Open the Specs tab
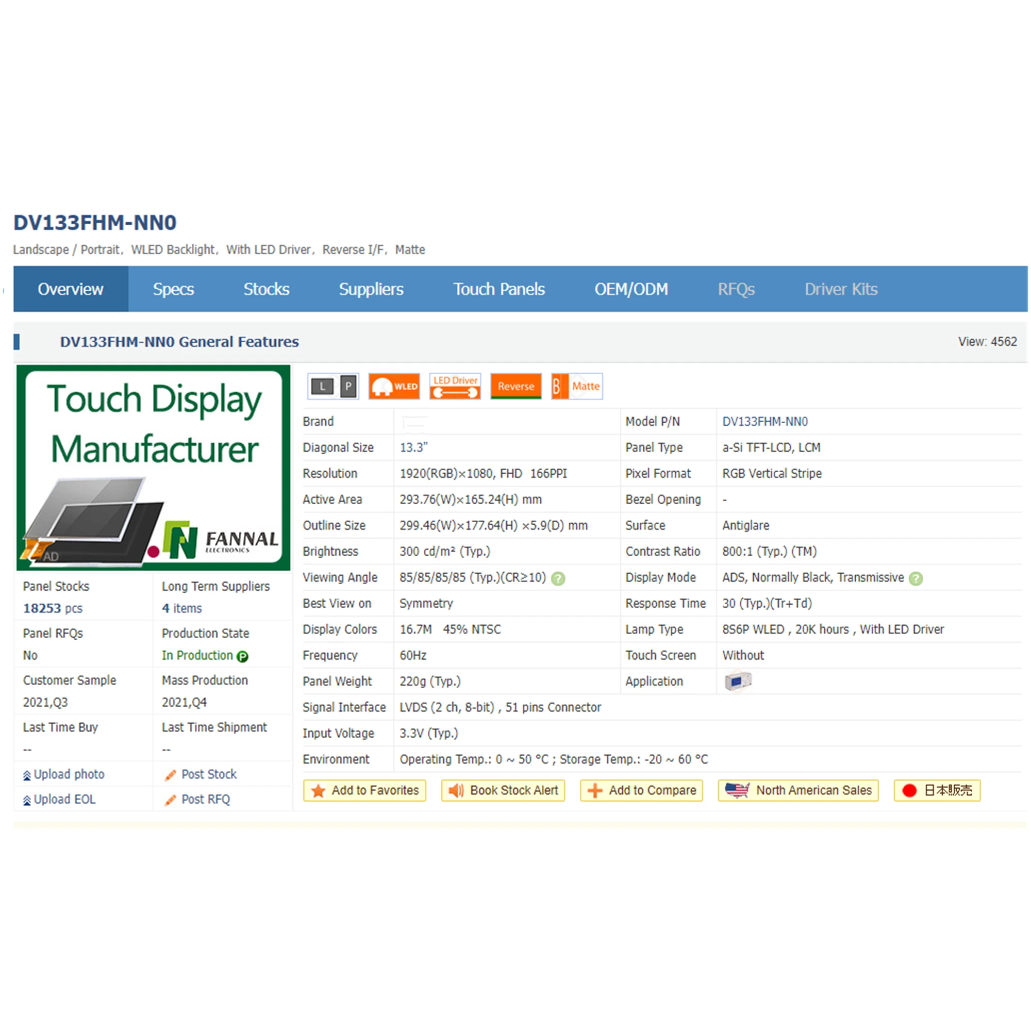Image resolution: width=1031 pixels, height=1031 pixels. pos(173,289)
